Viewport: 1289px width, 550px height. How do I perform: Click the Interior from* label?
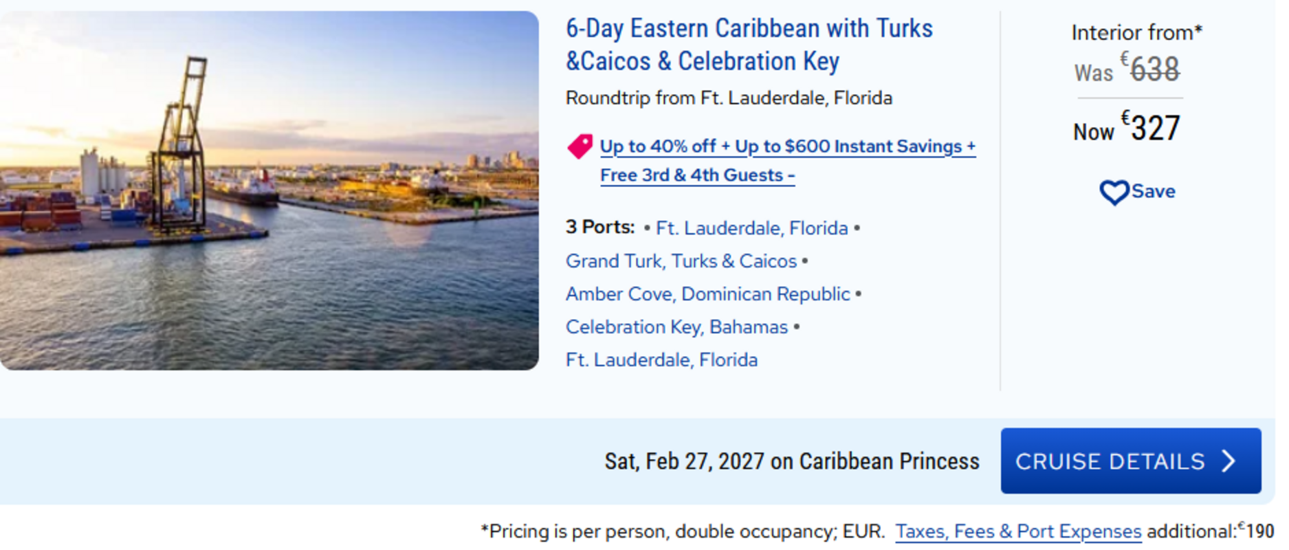[x=1136, y=32]
